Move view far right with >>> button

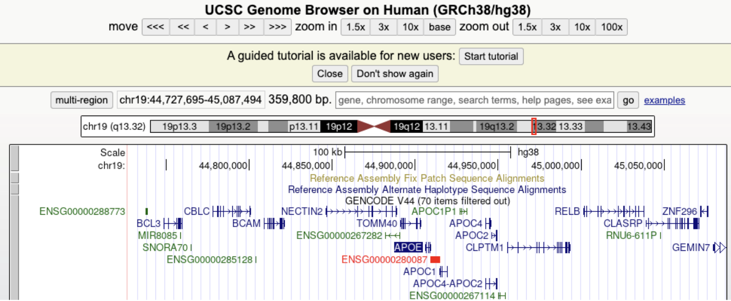[x=277, y=27]
